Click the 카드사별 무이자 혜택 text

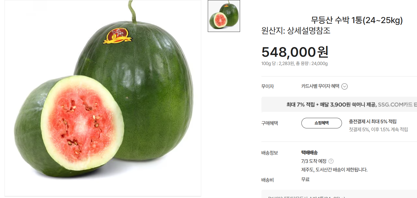pos(320,86)
